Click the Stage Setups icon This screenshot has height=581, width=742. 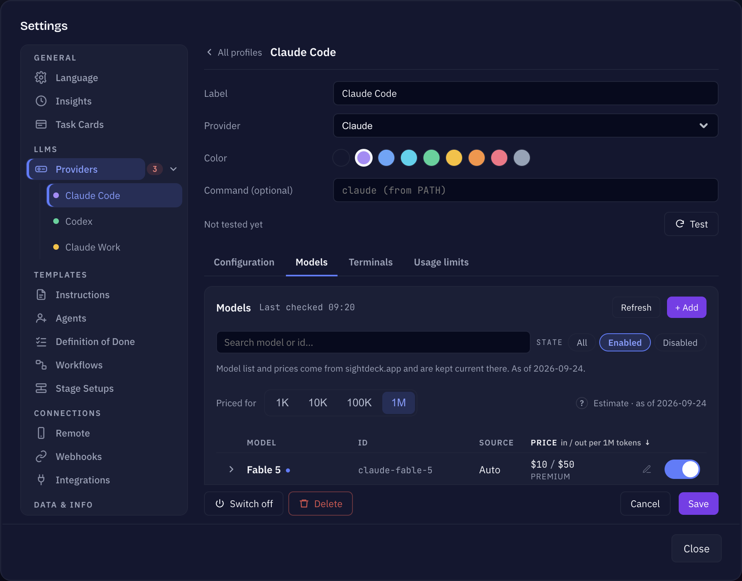pyautogui.click(x=41, y=388)
